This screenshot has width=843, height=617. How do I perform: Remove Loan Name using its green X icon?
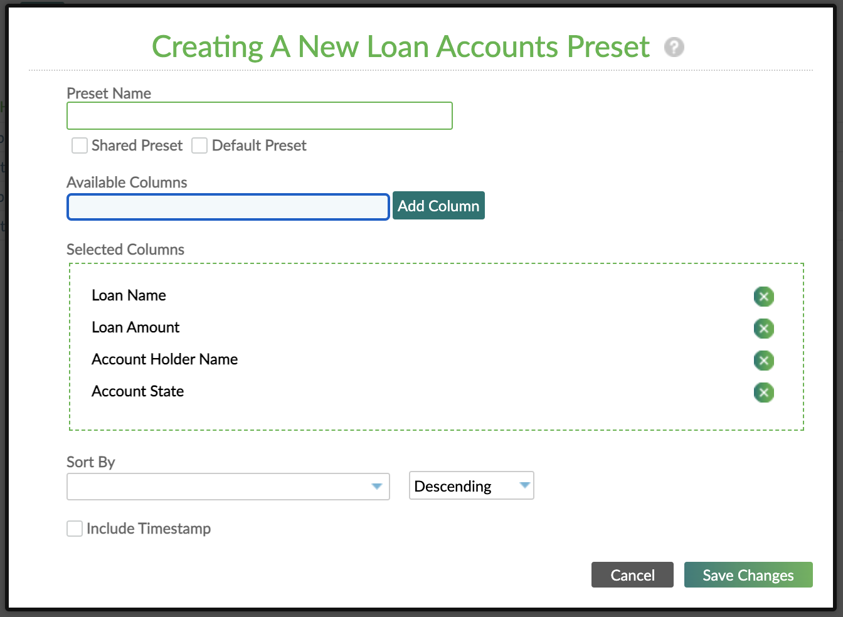click(x=764, y=297)
